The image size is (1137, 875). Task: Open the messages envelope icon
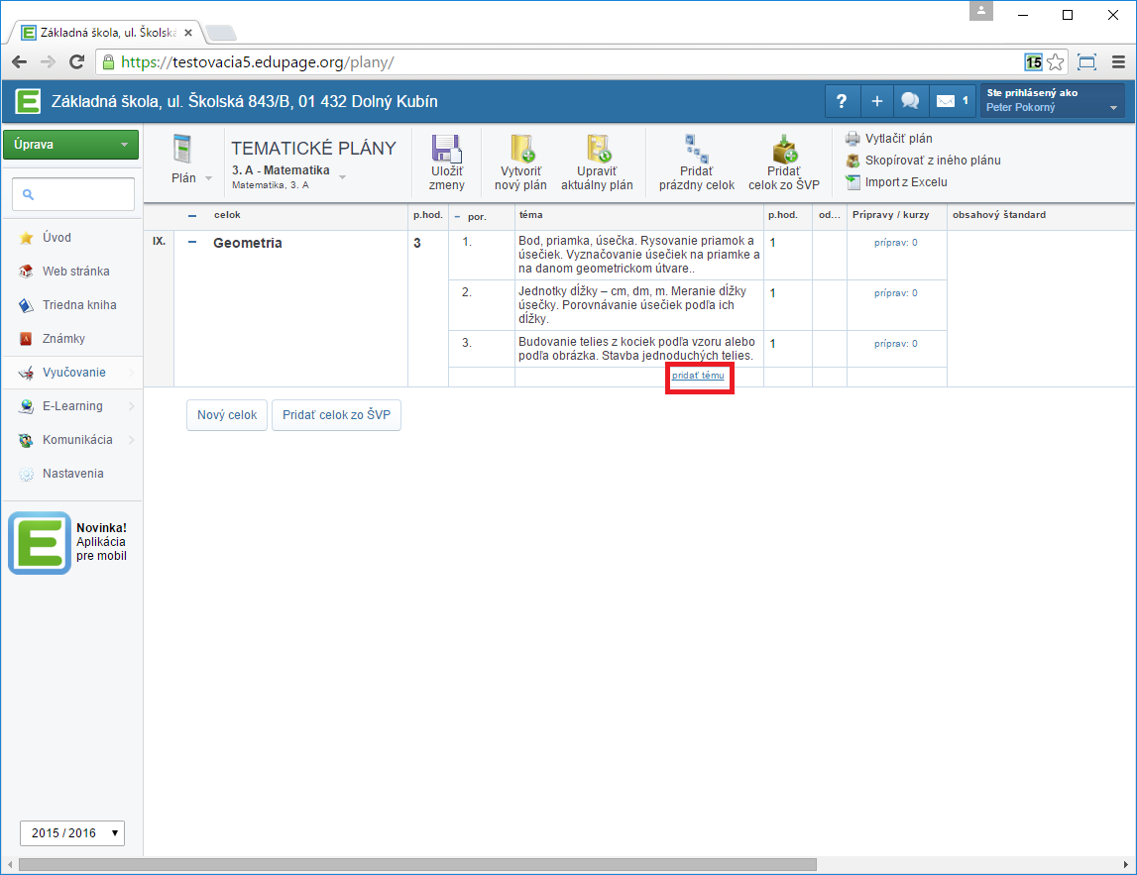pyautogui.click(x=947, y=101)
